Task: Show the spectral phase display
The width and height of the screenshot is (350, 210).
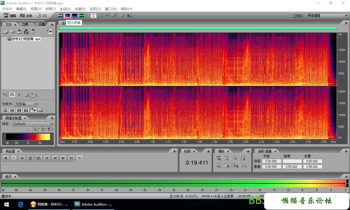Action: tap(82, 15)
